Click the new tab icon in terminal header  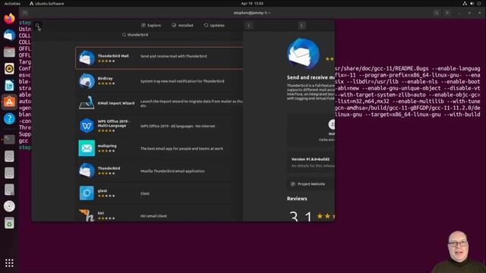[x=25, y=13]
